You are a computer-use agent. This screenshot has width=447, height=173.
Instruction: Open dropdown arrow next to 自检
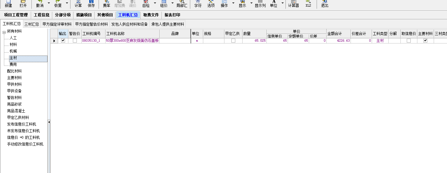click(x=155, y=3)
